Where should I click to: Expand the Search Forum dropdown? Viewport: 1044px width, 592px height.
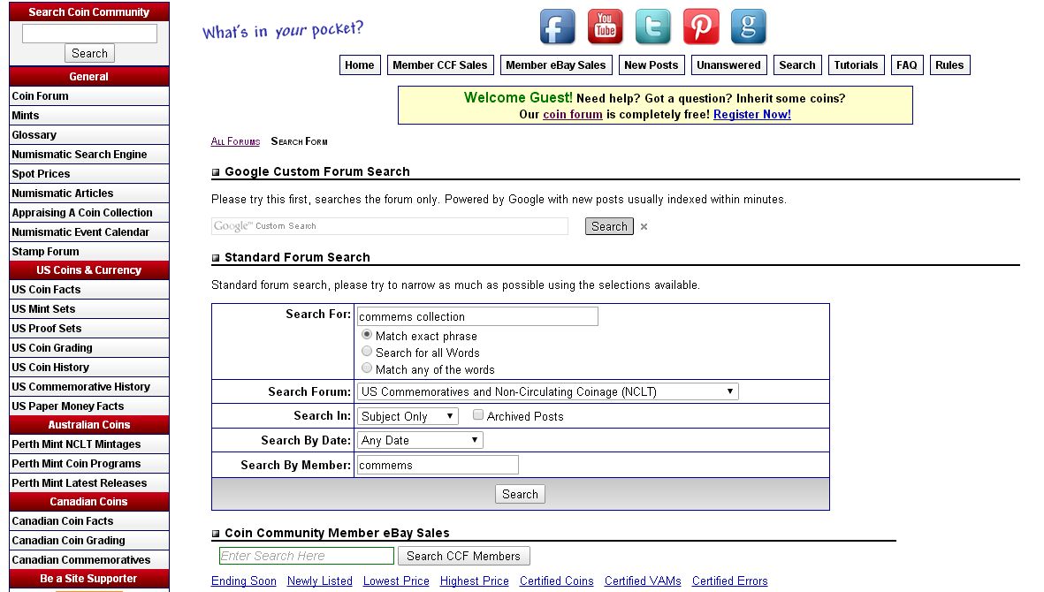pos(548,391)
